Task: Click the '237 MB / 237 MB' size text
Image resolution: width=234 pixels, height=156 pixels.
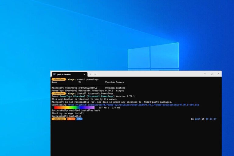Action: 109,108
